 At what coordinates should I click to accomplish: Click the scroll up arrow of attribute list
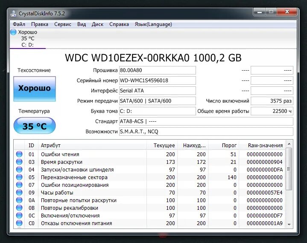click(289, 144)
